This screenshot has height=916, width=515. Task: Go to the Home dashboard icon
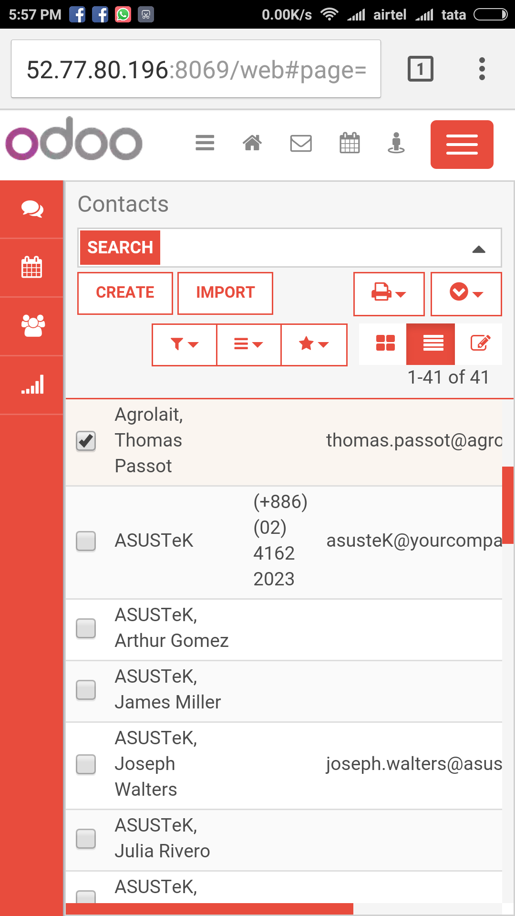click(252, 143)
